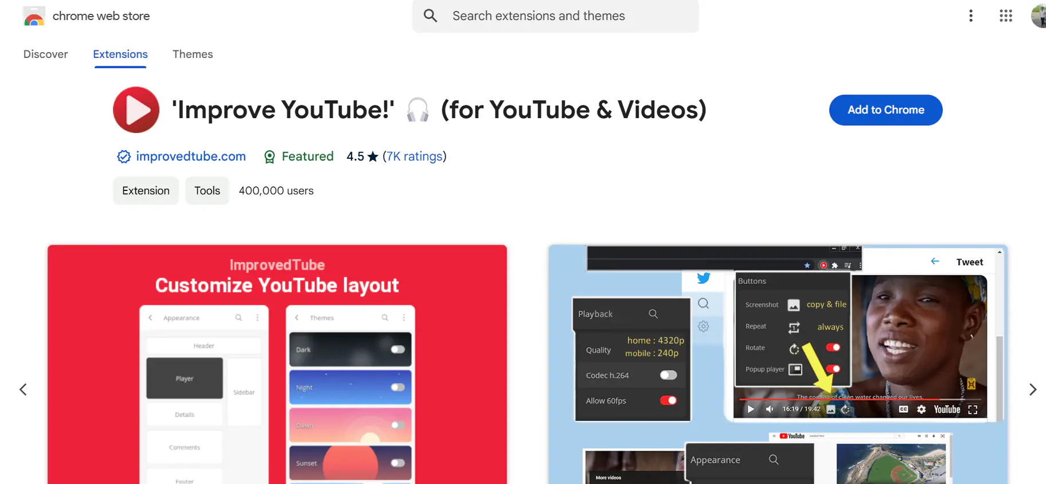The height and width of the screenshot is (484, 1046).
Task: Click the Repeat loop icon in Buttons panel
Action: (x=794, y=327)
